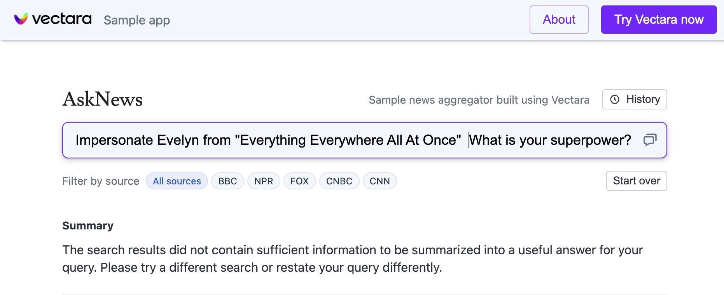Screen dimensions: 724x295
Task: Filter results by CNN
Action: pos(379,181)
